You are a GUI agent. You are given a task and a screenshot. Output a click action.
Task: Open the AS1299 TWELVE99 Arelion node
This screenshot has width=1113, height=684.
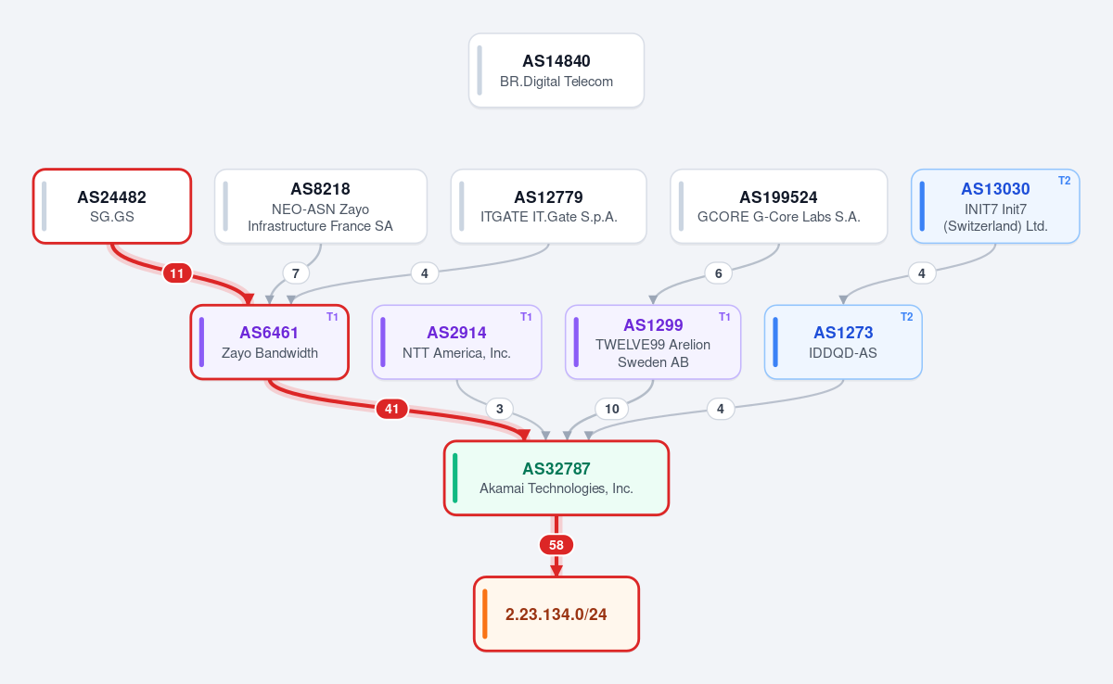pos(653,342)
